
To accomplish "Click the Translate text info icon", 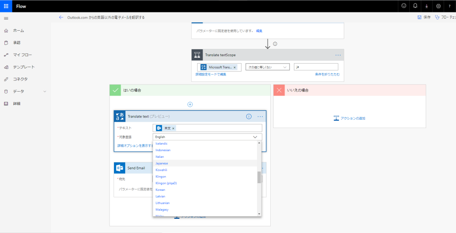I will click(x=248, y=116).
